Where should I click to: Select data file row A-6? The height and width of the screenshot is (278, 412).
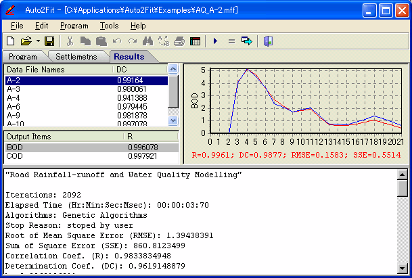tap(87, 107)
